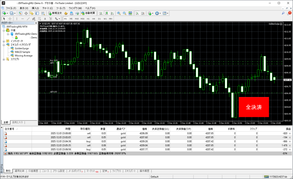This screenshot has width=293, height=179.
Task: Switch to the 口座履歴 terminal tab
Action: pos(33,171)
